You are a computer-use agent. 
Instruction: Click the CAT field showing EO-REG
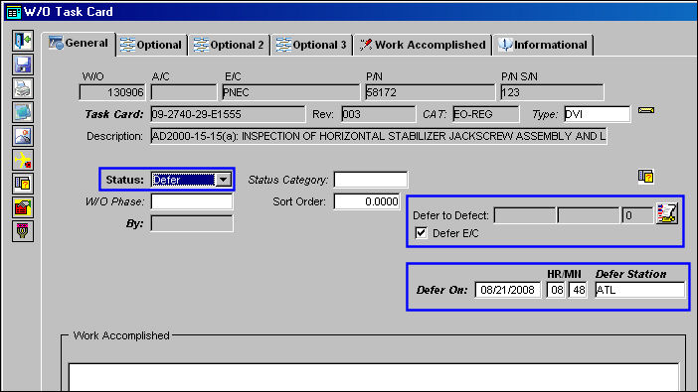pyautogui.click(x=485, y=114)
